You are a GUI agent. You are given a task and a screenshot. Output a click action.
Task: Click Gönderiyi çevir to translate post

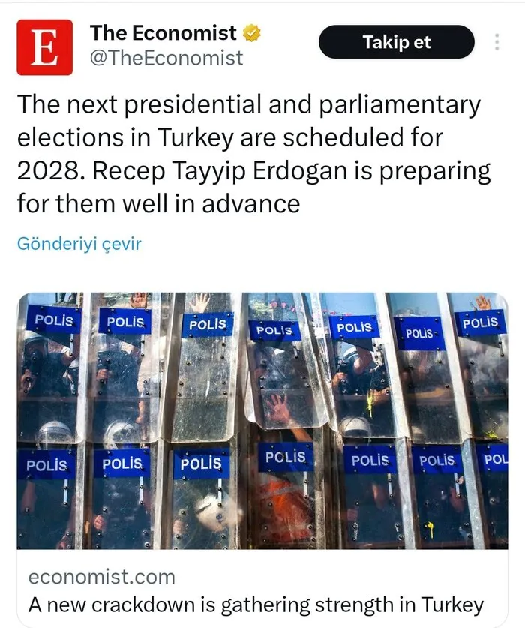coord(79,244)
